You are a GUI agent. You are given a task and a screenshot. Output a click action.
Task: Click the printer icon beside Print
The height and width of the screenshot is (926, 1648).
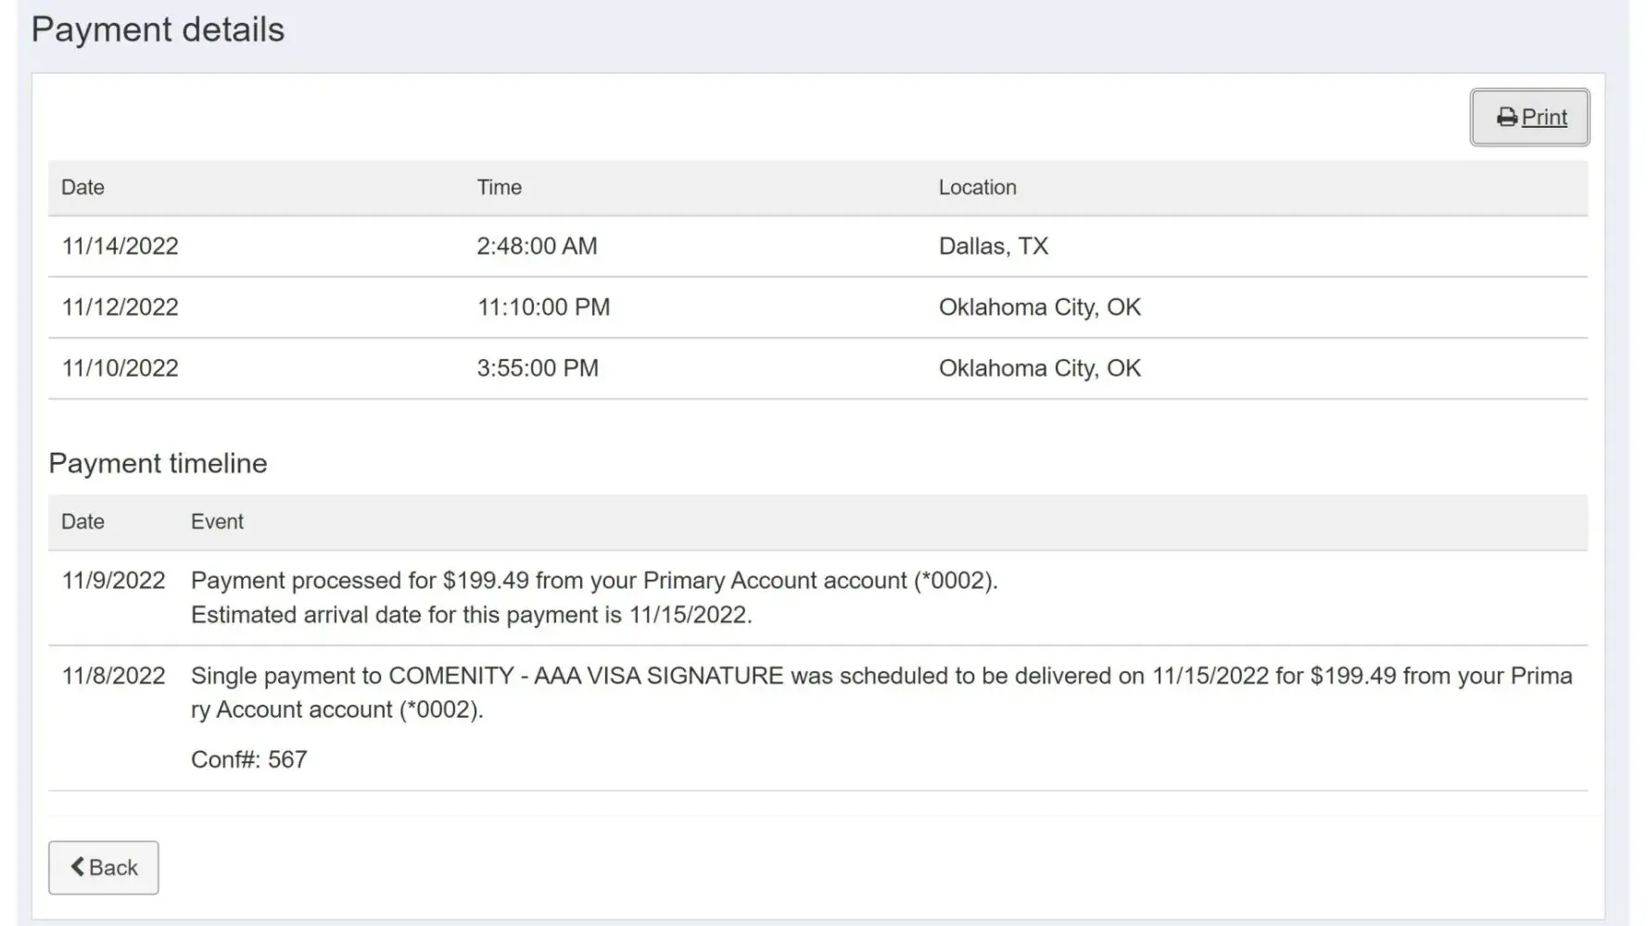1507,118
